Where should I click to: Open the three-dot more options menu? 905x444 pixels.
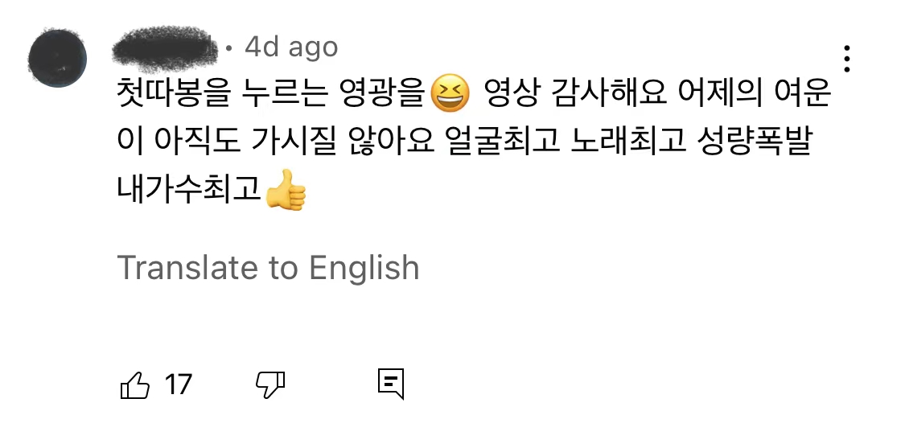click(847, 59)
